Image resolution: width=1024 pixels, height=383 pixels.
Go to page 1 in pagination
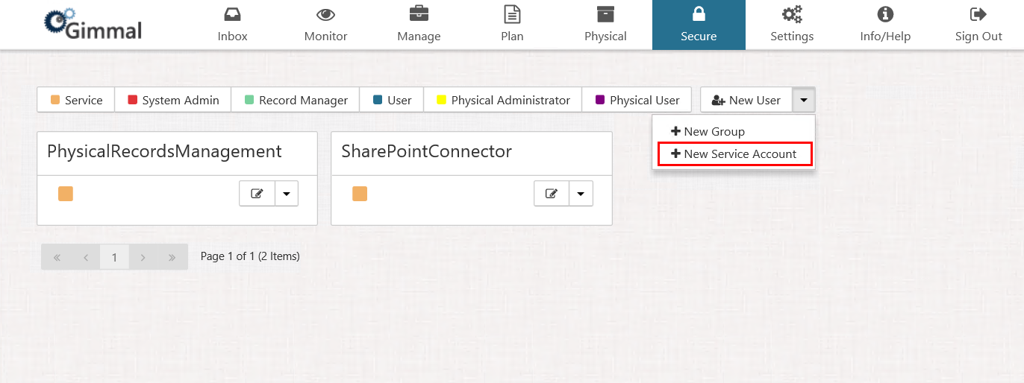tap(114, 257)
